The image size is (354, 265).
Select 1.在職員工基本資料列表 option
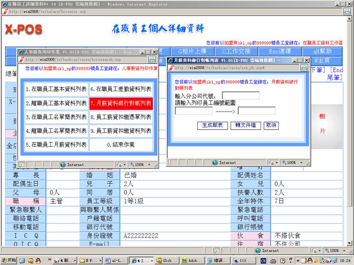(56, 89)
